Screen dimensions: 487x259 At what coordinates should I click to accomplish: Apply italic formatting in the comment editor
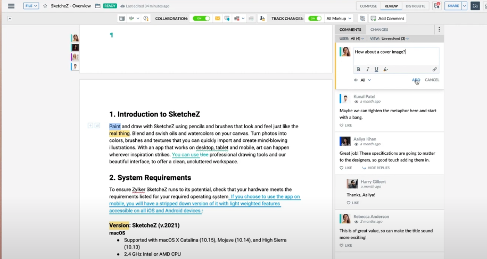click(367, 69)
